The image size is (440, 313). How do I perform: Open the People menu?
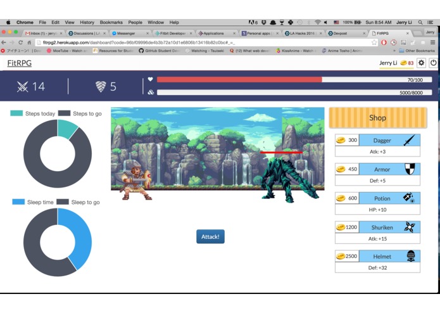pos(135,22)
